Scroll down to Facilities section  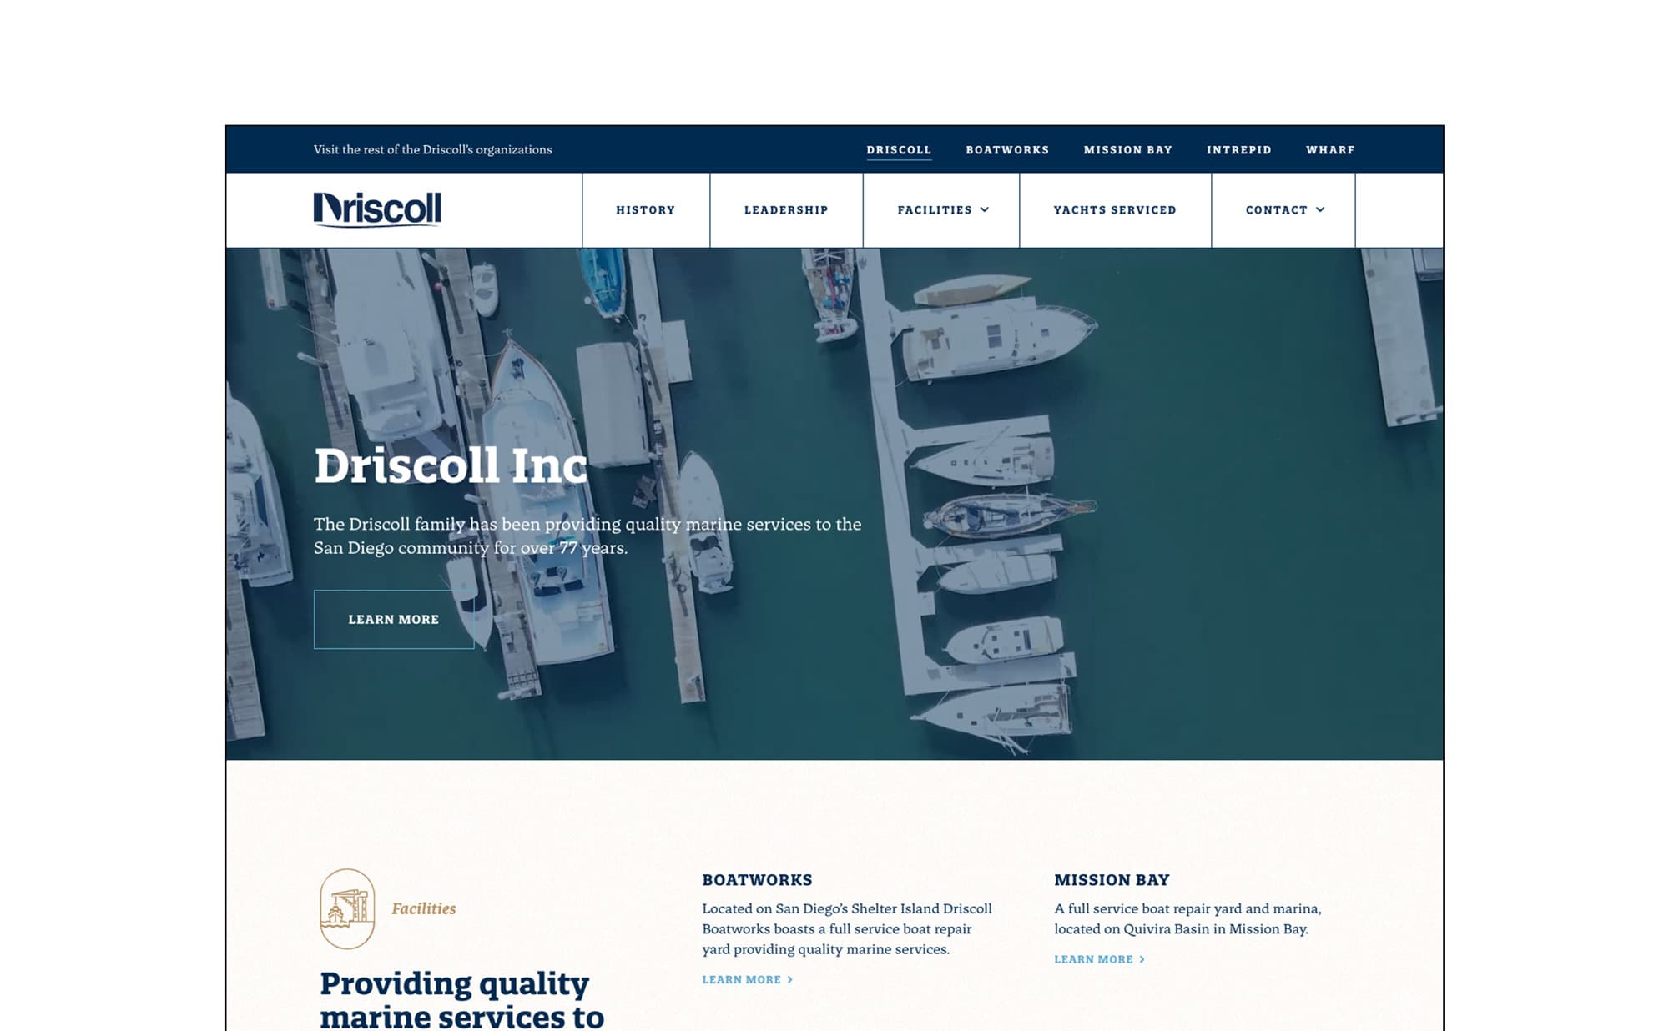tap(425, 907)
